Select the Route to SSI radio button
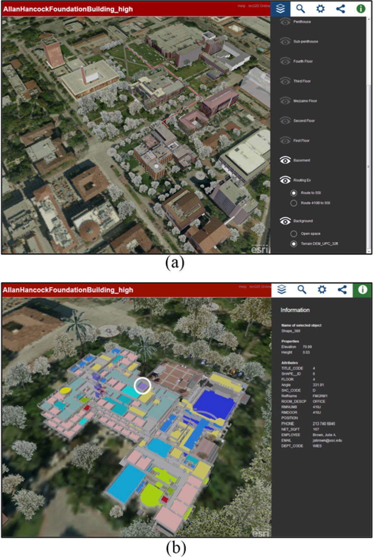Viewport: 373px width, 557px height. [x=293, y=193]
